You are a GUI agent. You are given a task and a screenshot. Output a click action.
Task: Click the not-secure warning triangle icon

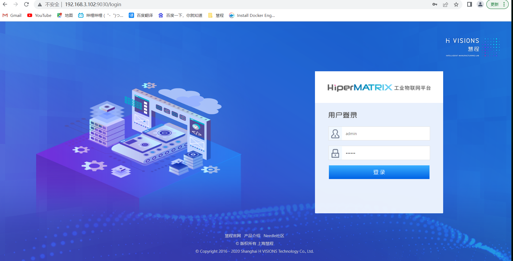[x=40, y=5]
